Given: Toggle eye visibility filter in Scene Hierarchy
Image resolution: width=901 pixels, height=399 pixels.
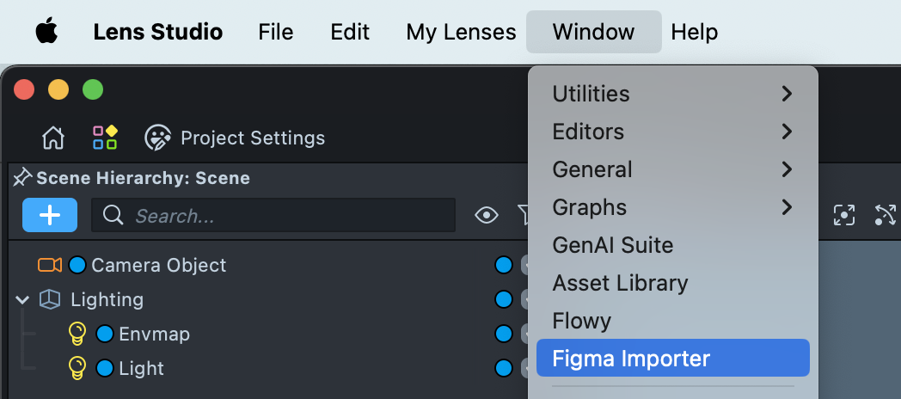Looking at the screenshot, I should [x=487, y=215].
